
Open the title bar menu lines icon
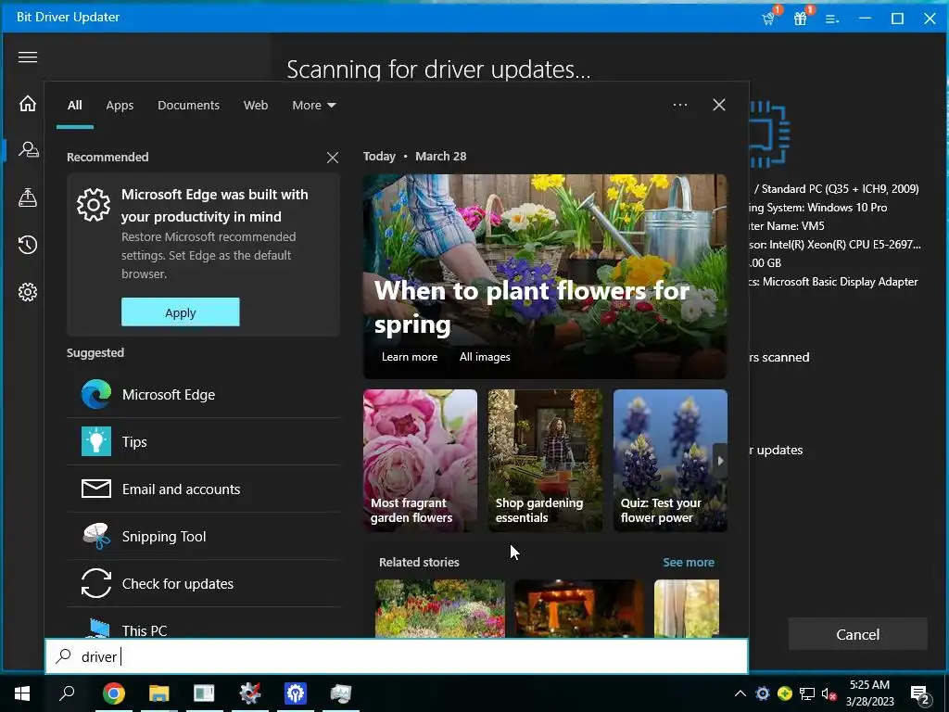832,19
